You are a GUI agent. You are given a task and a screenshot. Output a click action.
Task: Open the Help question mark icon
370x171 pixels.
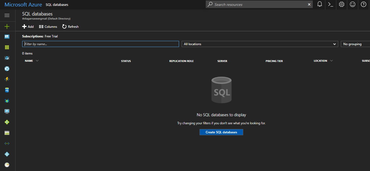pyautogui.click(x=363, y=5)
